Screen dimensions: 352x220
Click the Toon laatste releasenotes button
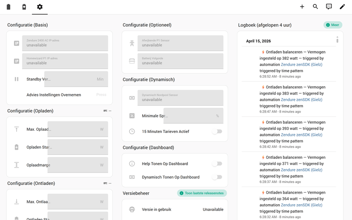(202, 193)
